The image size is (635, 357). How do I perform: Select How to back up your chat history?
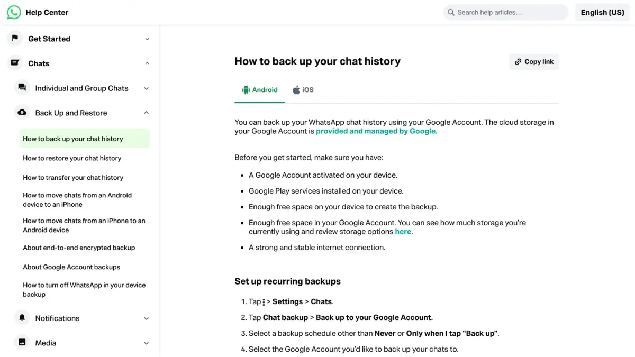coord(85,139)
